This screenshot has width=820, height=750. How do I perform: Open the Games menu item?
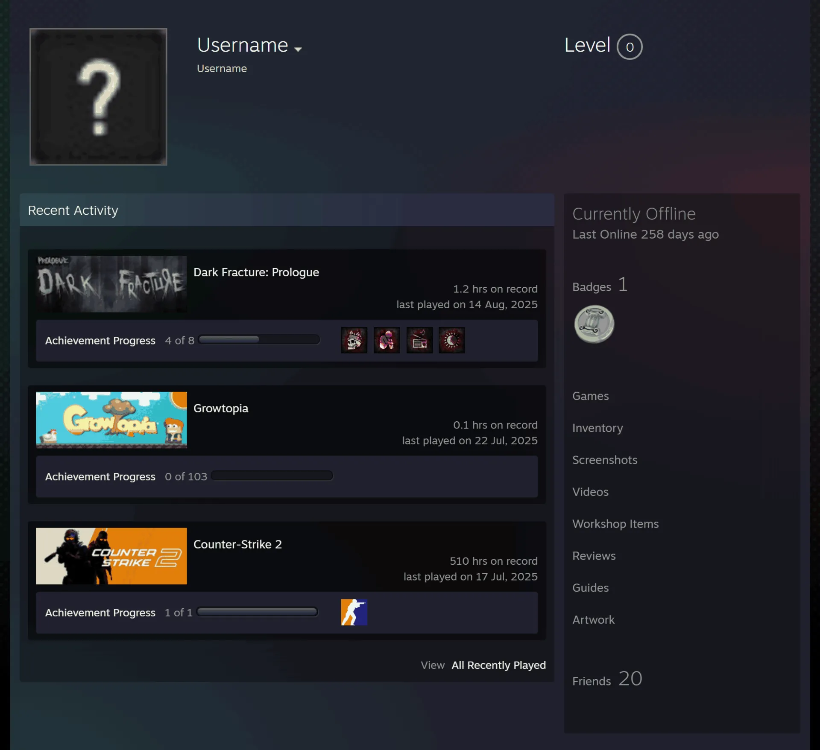(590, 396)
